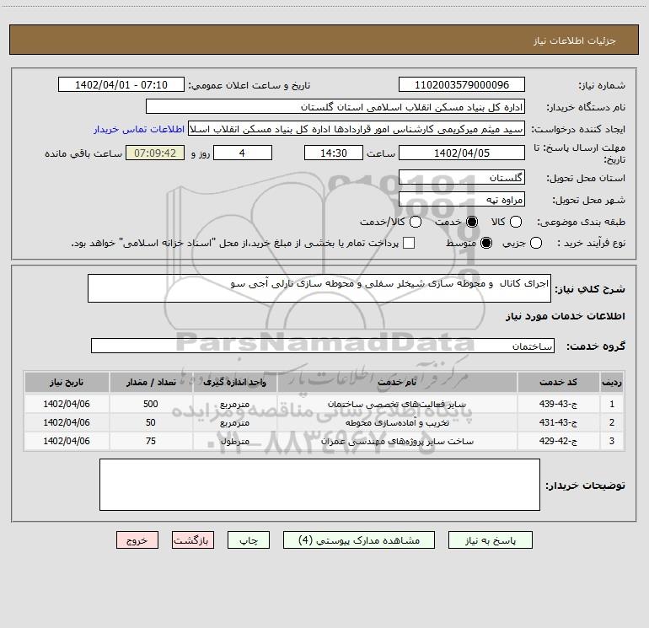Select the کالا radio button

(x=515, y=222)
